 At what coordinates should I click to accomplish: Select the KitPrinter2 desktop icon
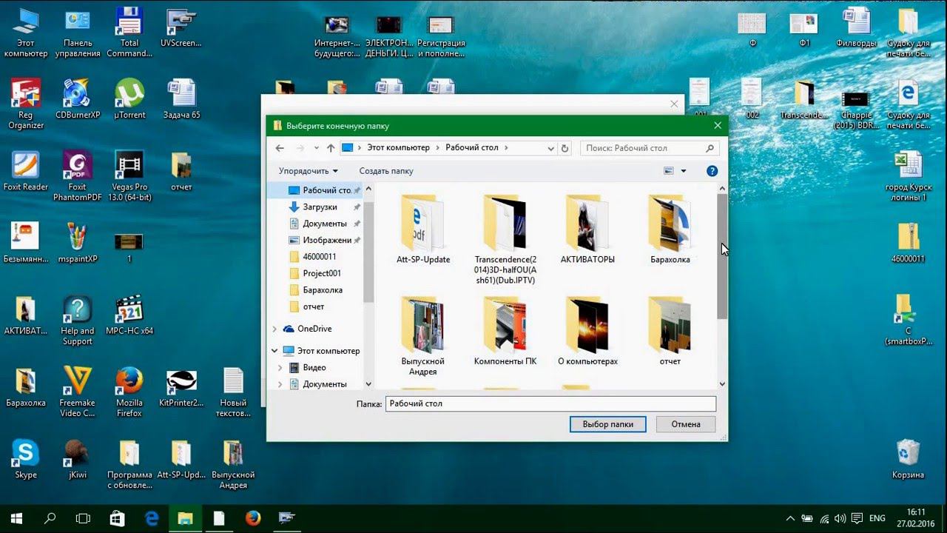[181, 387]
